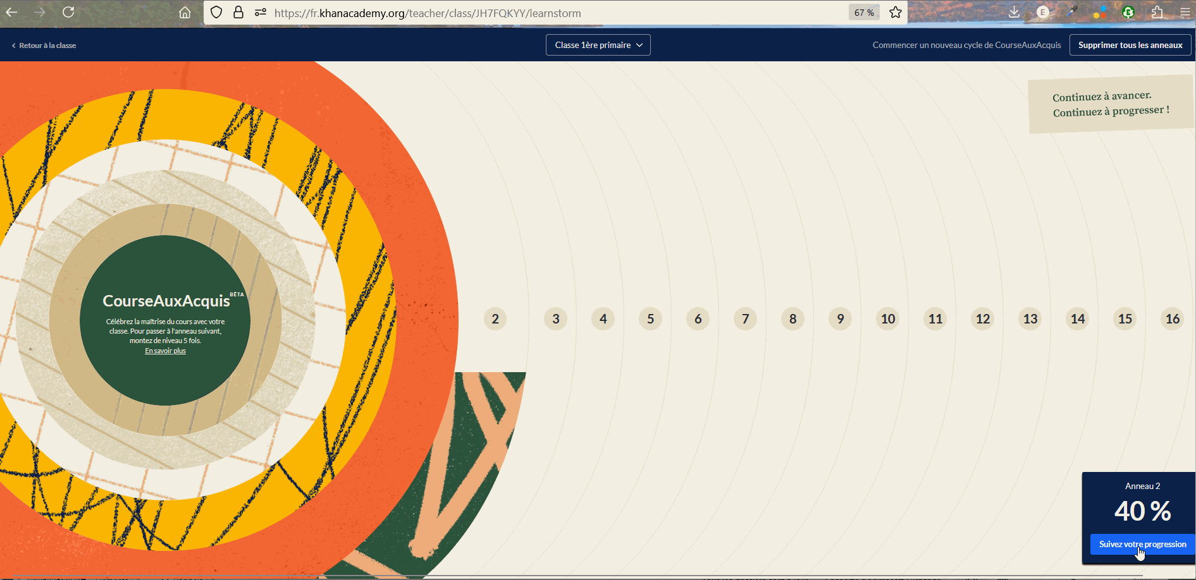Click the eyedropper toolbar icon

pos(1071,12)
